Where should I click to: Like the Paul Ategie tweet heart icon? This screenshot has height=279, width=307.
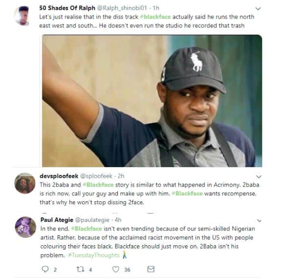[116, 269]
